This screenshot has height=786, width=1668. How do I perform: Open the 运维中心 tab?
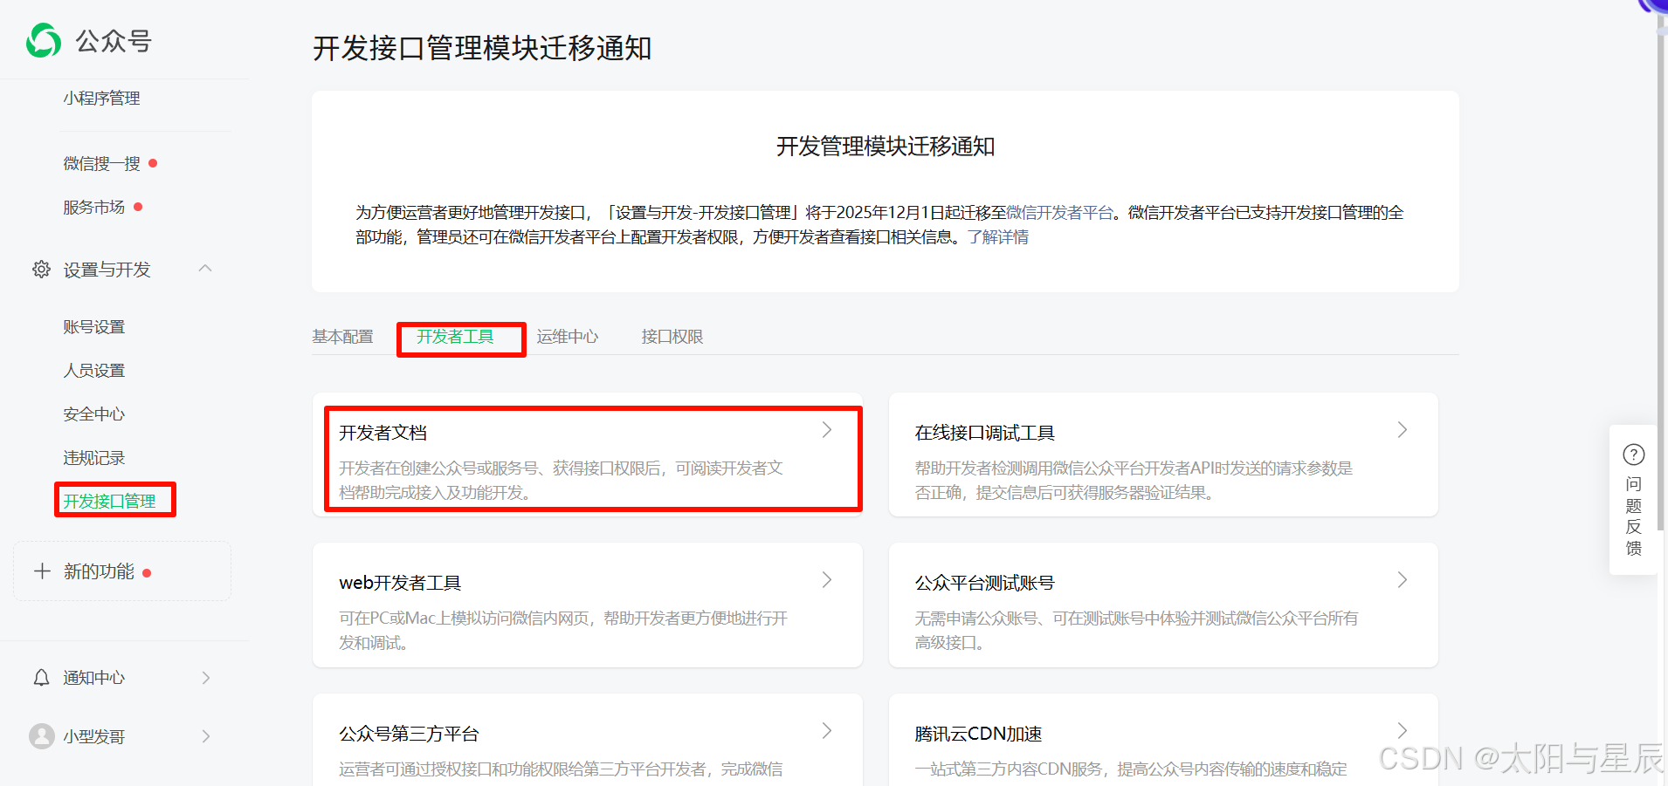pyautogui.click(x=568, y=337)
